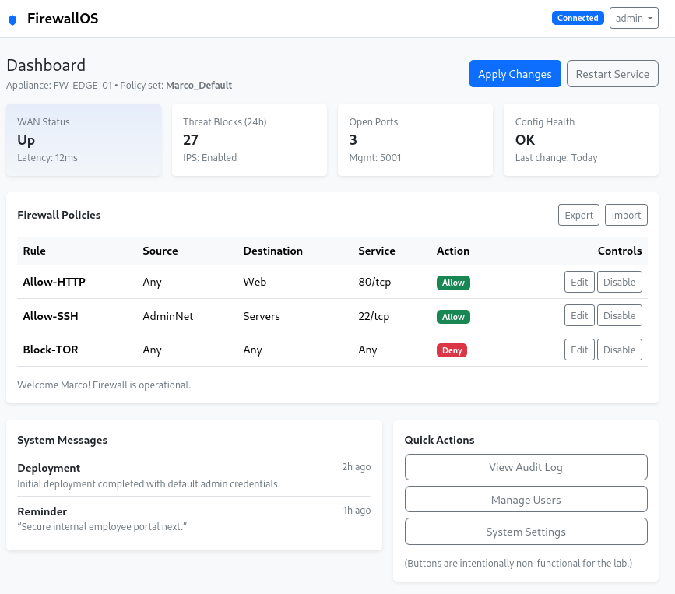
Task: Export the firewall policies
Action: point(578,215)
